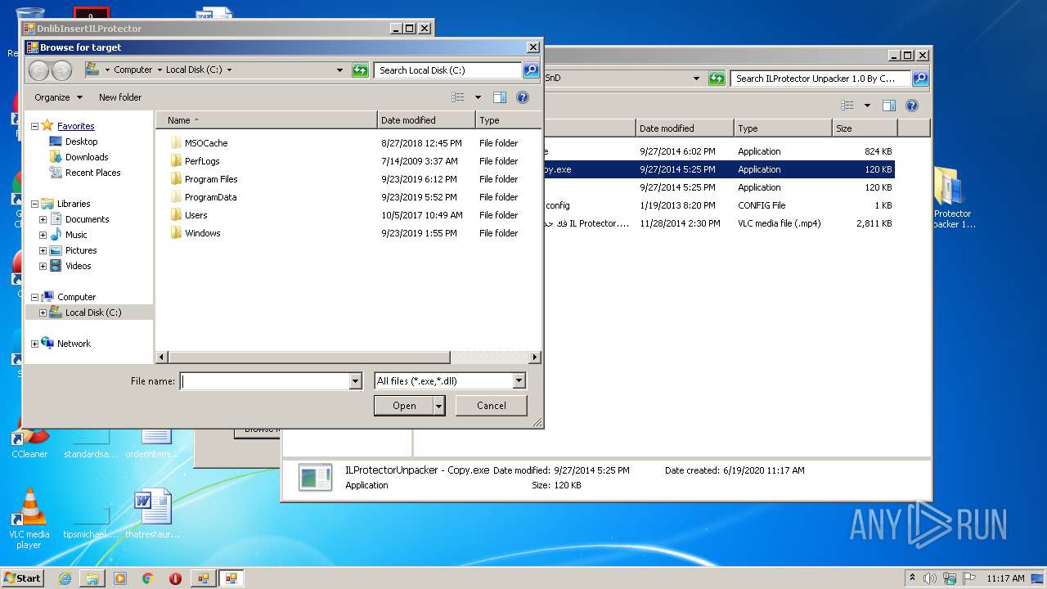1047x589 pixels.
Task: Open the Open button's dropdown arrow
Action: 439,406
